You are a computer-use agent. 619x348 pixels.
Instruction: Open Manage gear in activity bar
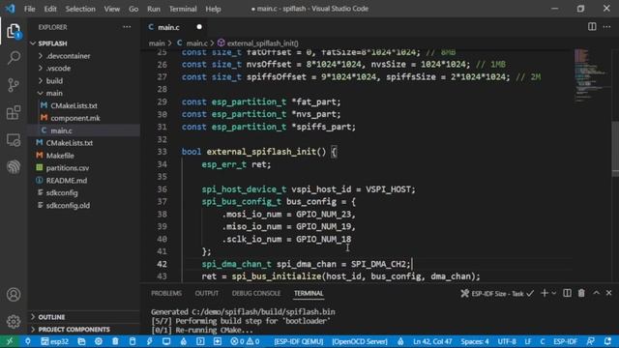pos(14,322)
